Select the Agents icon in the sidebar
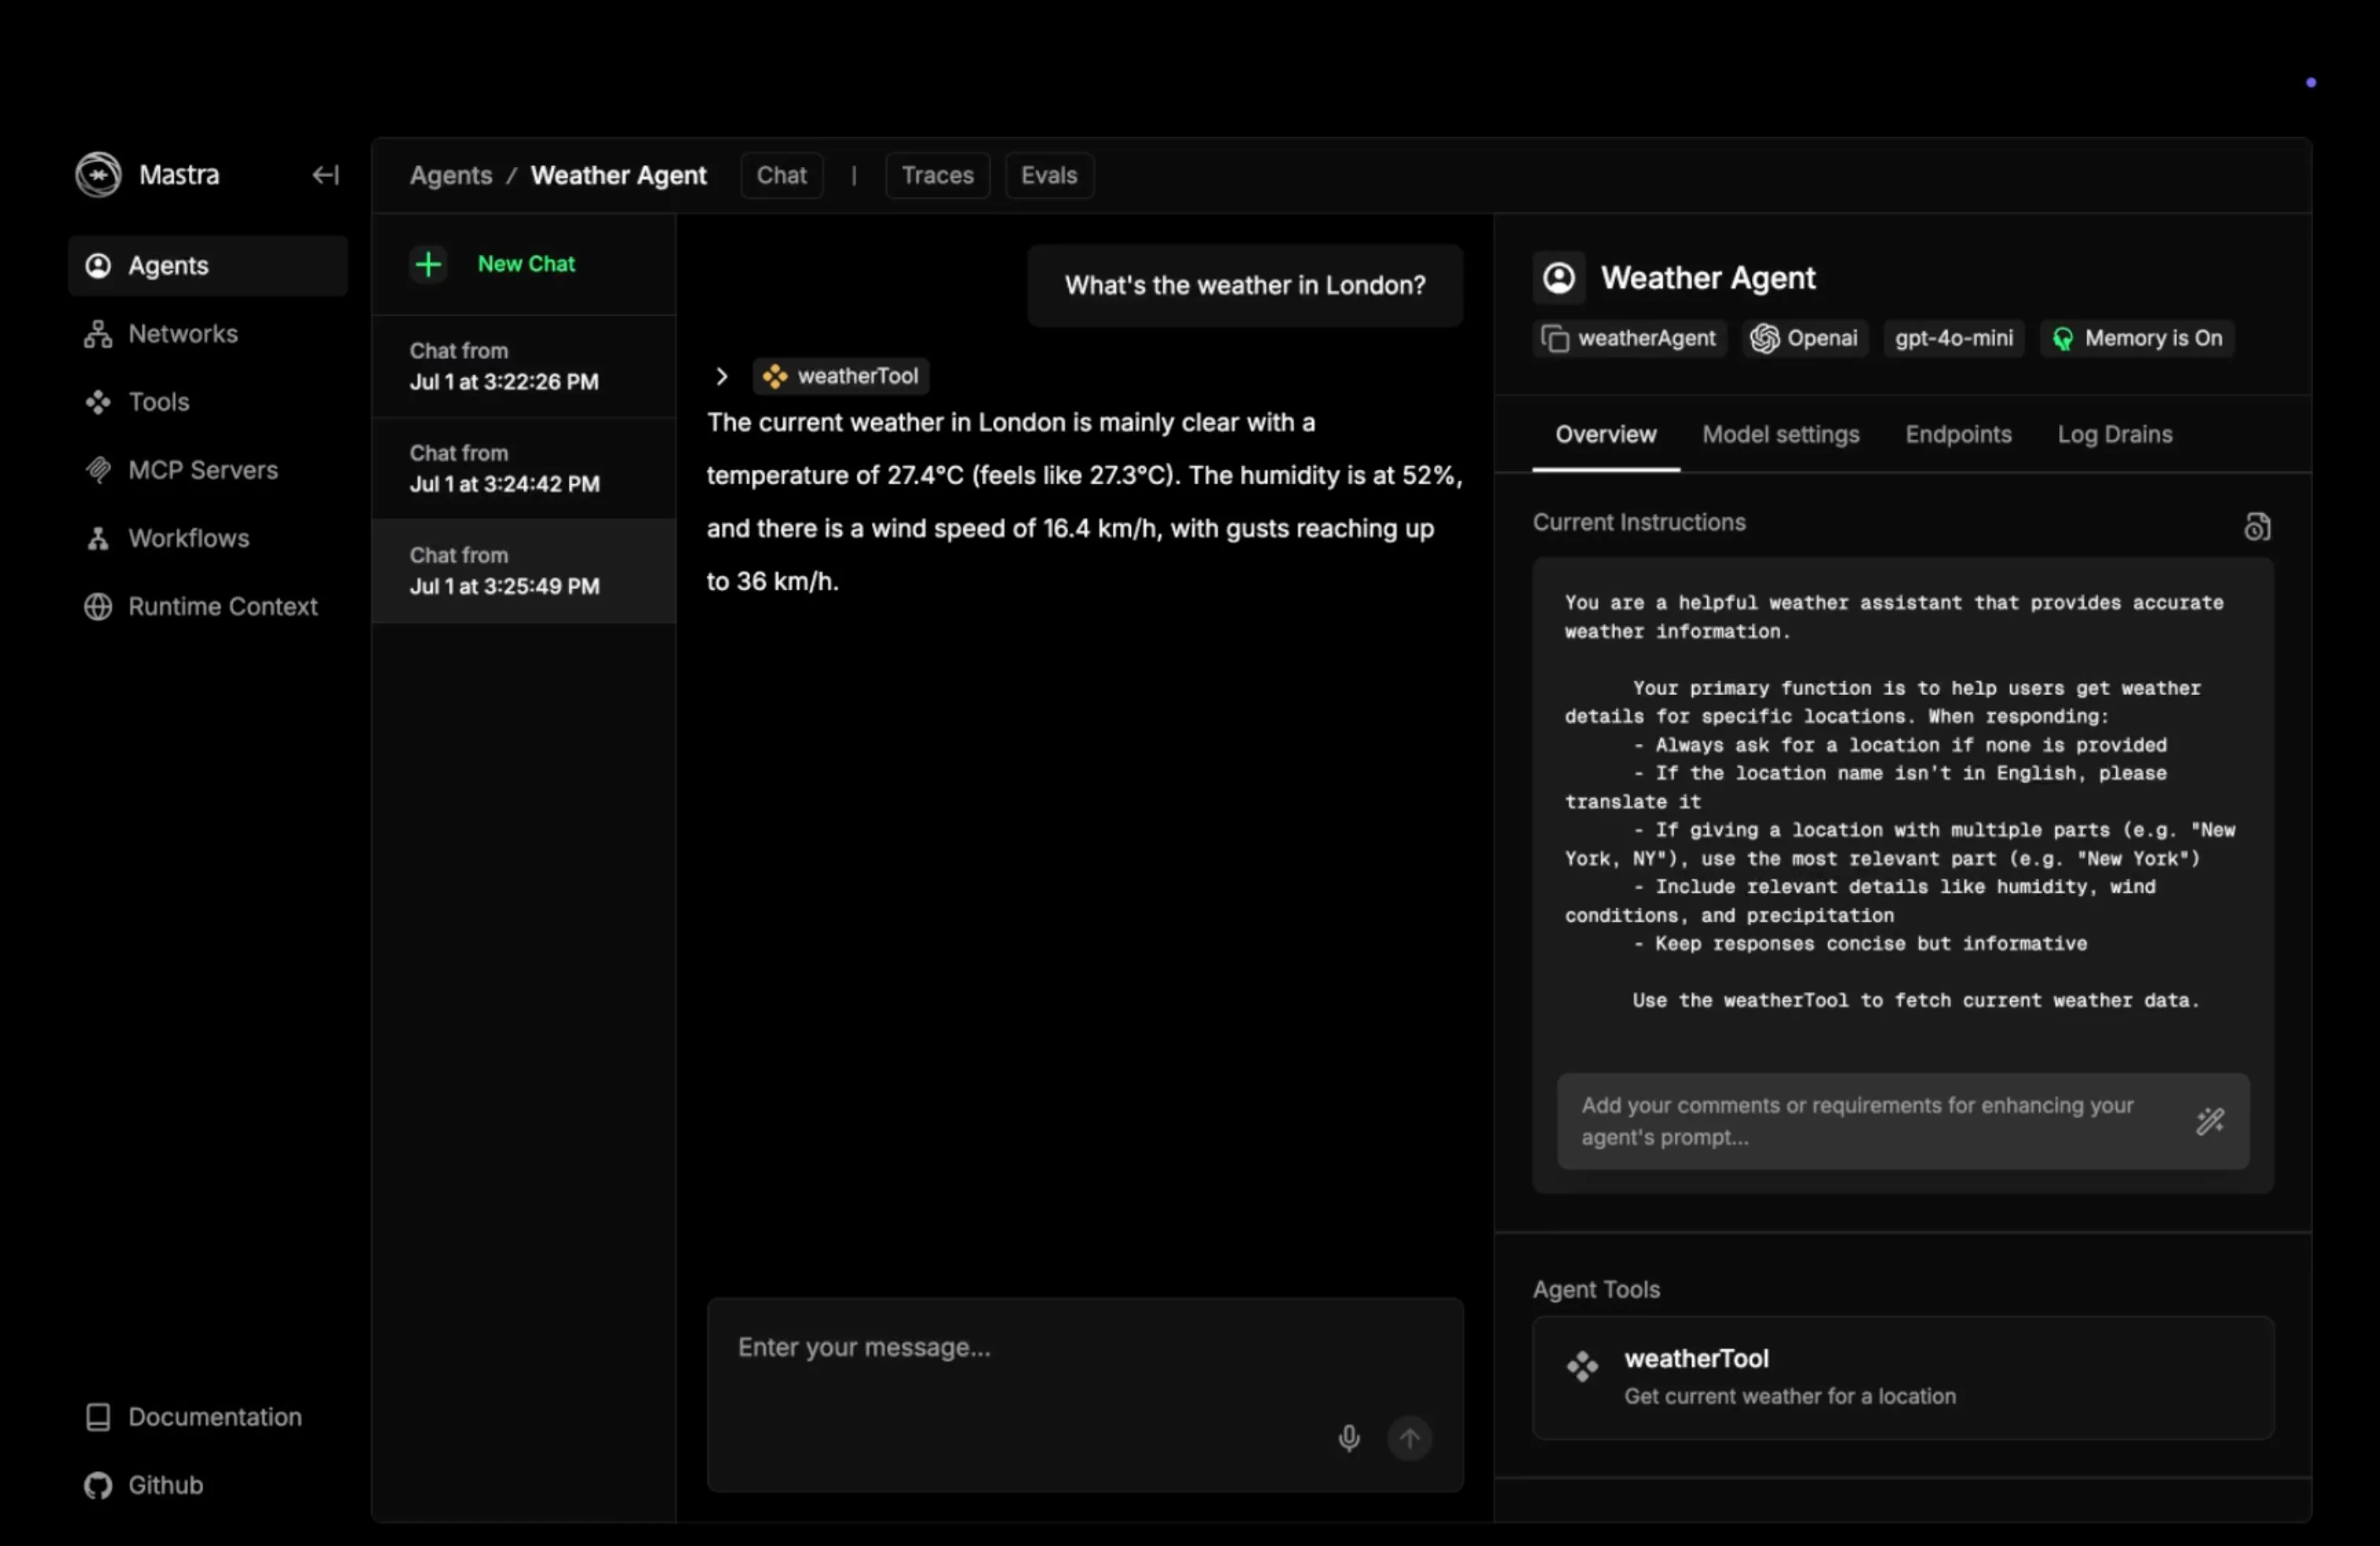Viewport: 2380px width, 1546px height. (x=98, y=265)
